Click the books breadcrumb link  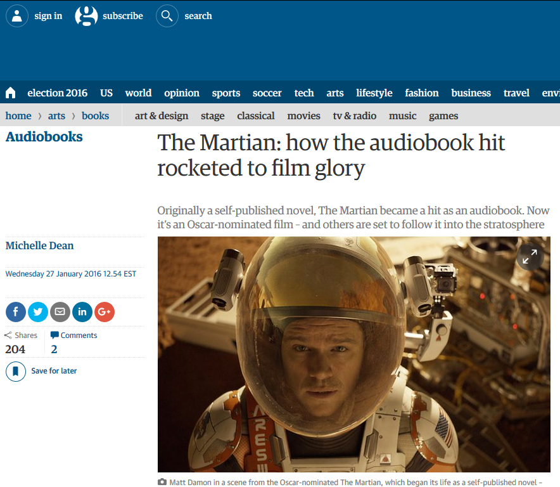95,116
